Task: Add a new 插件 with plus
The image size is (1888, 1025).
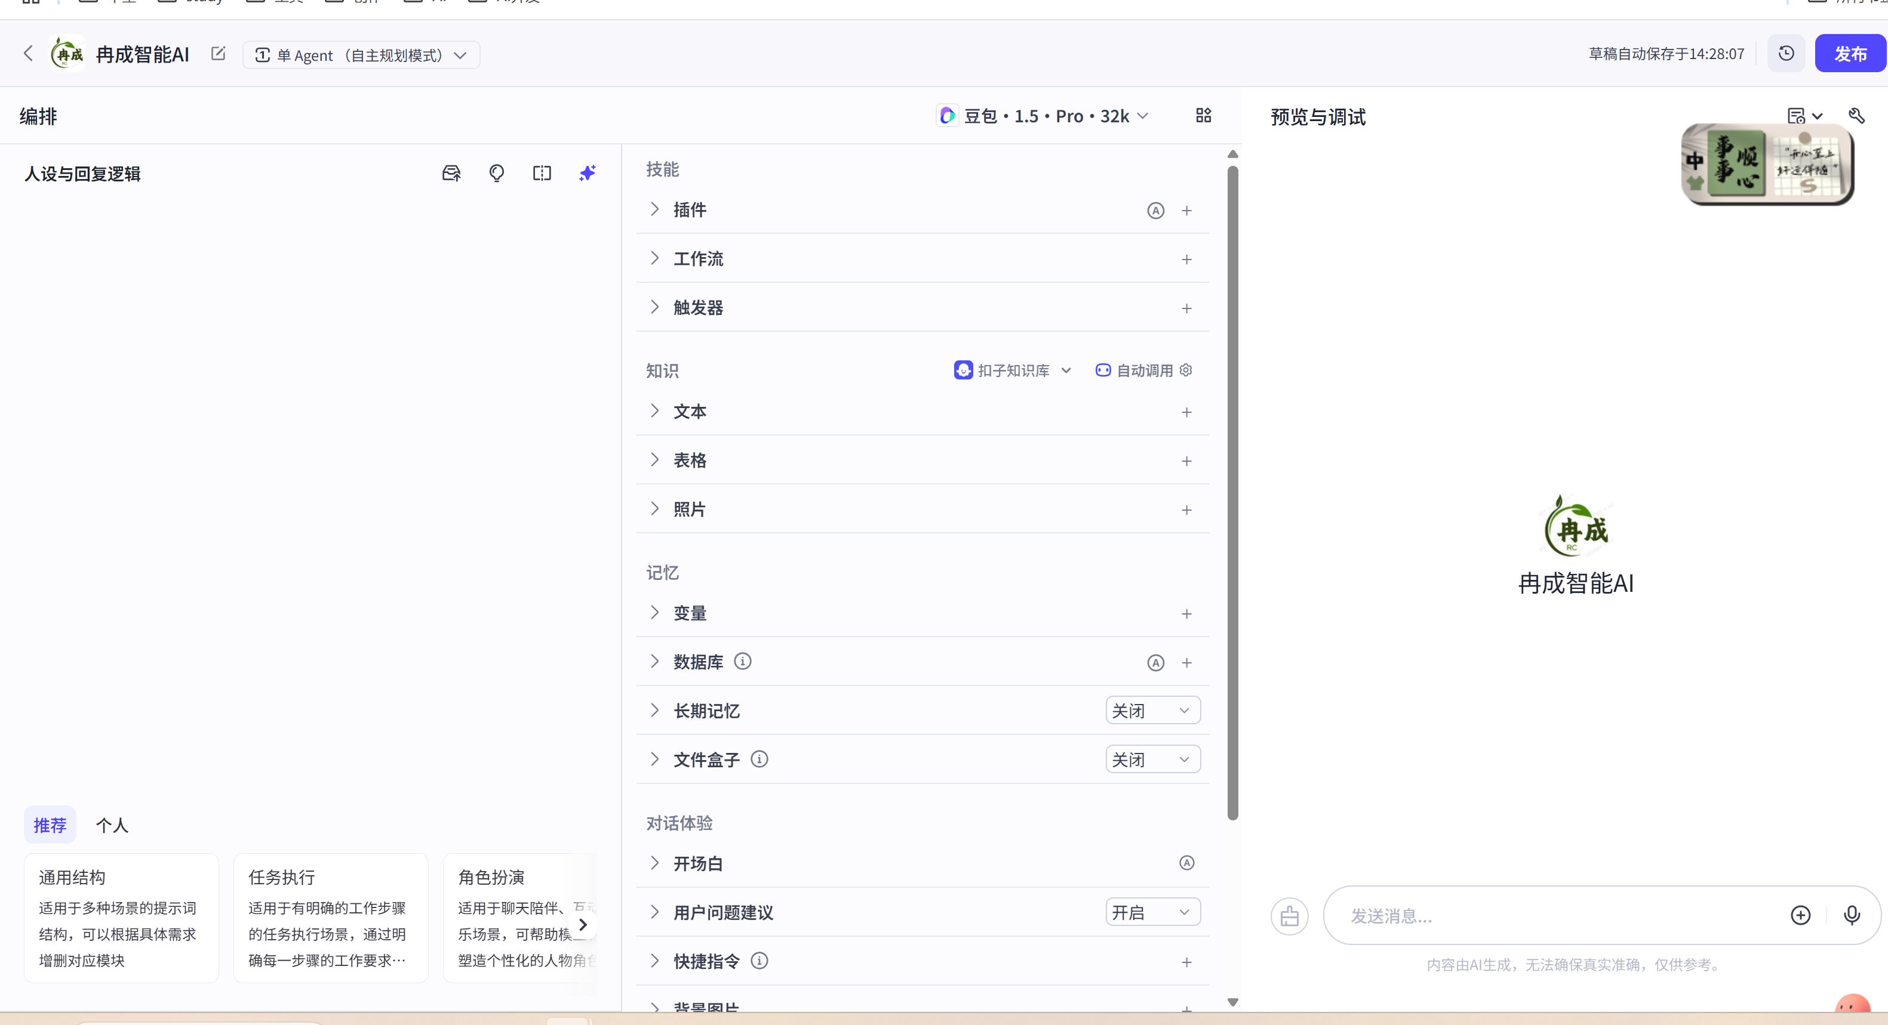Action: (x=1186, y=211)
